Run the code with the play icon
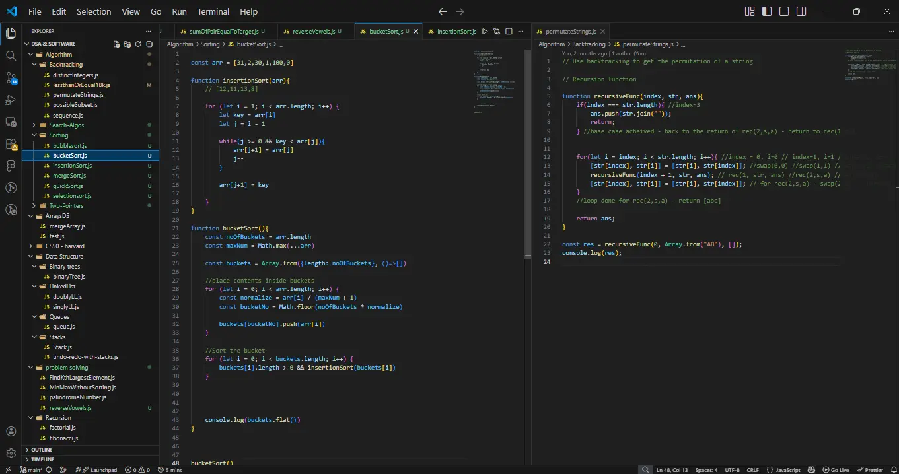The image size is (899, 474). tap(485, 31)
